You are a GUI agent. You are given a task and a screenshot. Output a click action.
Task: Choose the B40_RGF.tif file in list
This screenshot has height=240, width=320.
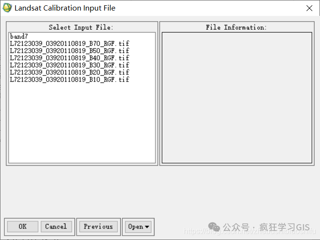pyautogui.click(x=70, y=58)
